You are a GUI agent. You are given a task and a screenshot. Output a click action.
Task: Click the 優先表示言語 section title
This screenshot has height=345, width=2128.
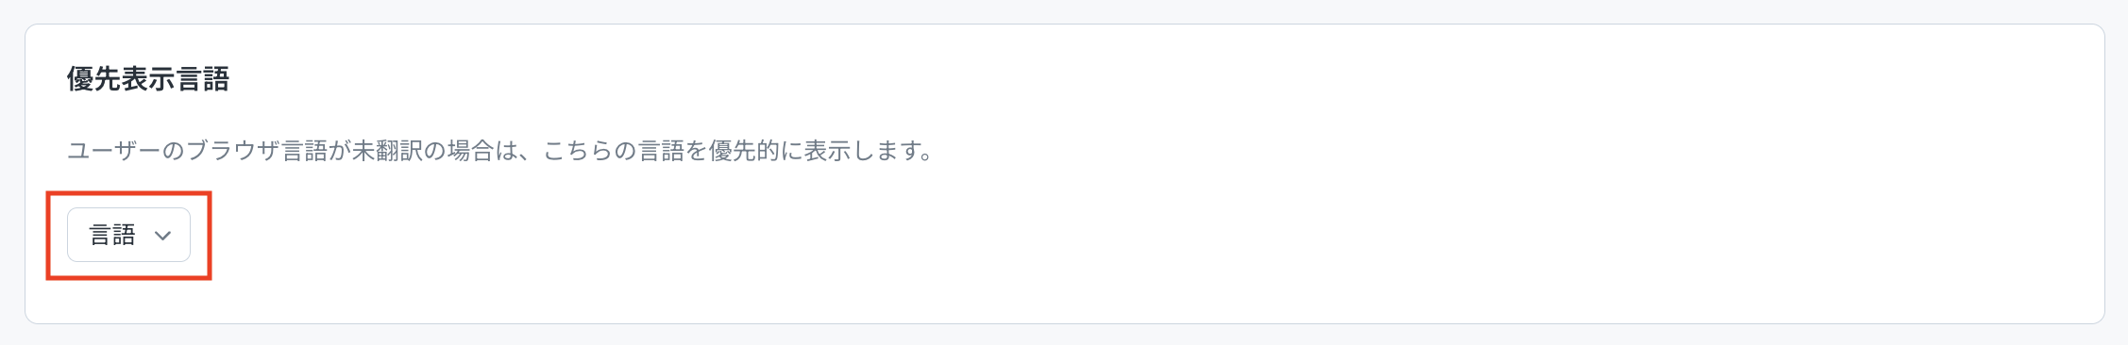(148, 78)
